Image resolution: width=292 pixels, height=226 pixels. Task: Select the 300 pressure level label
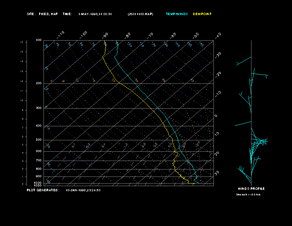click(x=39, y=108)
